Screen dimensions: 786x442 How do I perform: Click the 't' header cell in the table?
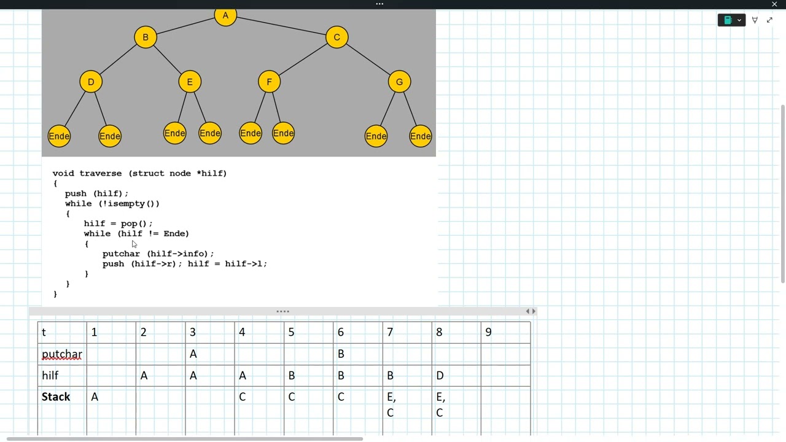click(x=62, y=332)
